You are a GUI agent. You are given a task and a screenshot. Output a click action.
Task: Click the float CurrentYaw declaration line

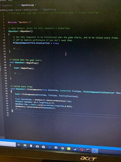tap(43, 100)
